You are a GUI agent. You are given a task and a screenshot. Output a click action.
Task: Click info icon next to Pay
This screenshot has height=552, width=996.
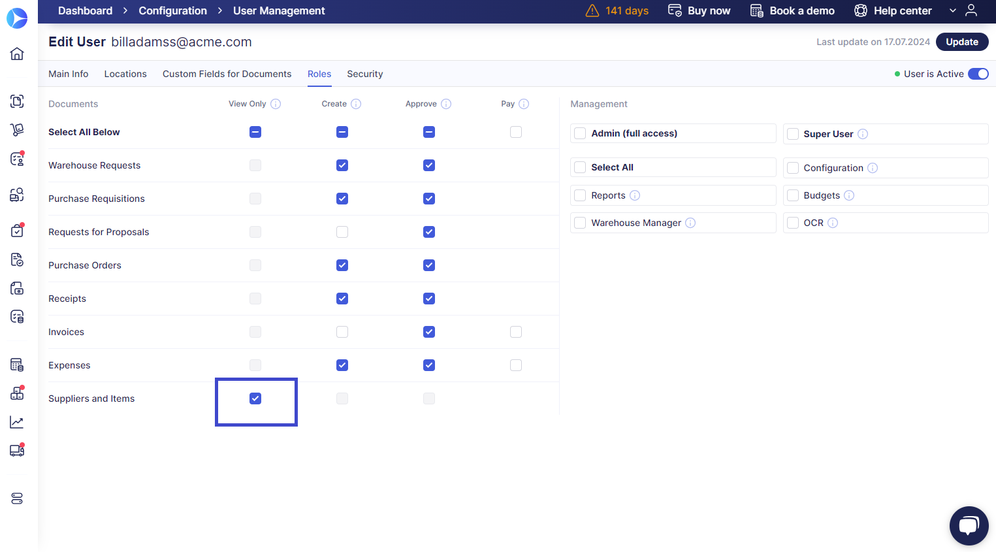click(x=524, y=104)
